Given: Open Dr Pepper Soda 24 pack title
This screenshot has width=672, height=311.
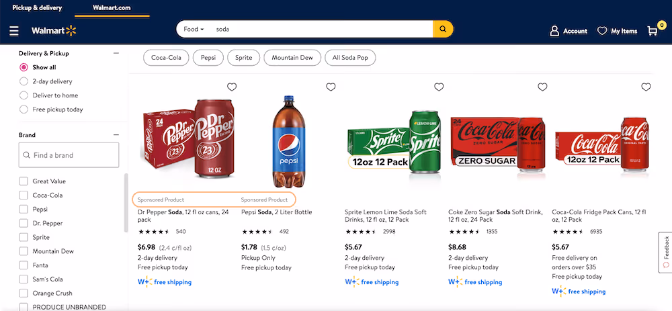Looking at the screenshot, I should 183,216.
